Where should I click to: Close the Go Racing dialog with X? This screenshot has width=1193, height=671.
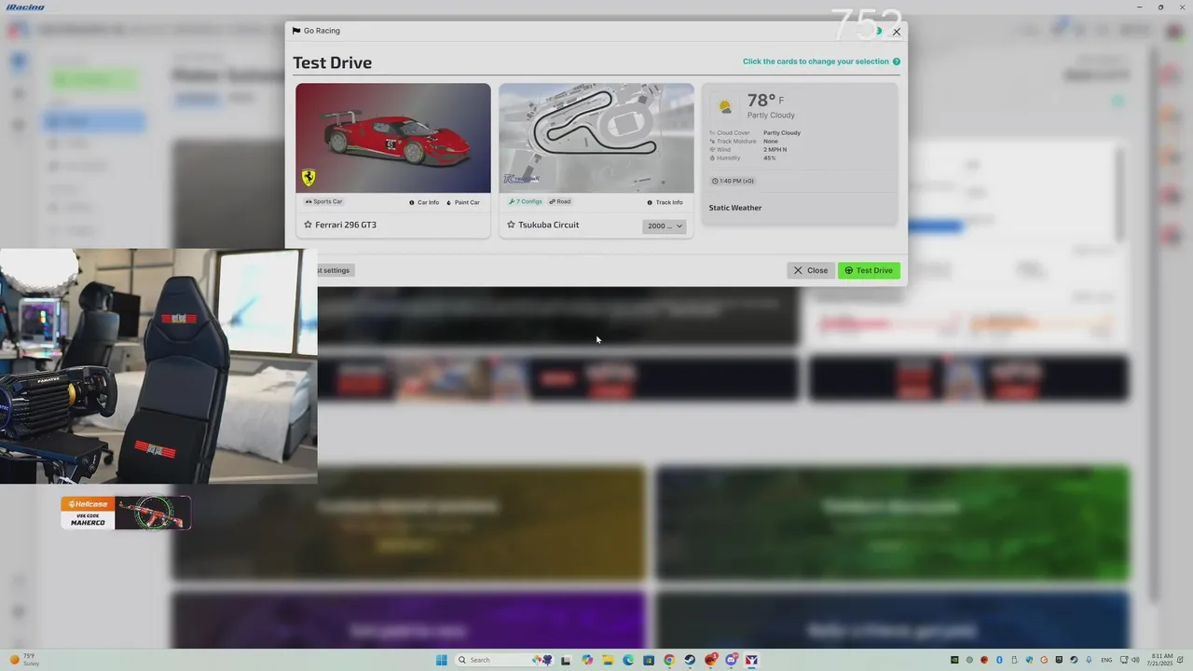click(x=897, y=32)
